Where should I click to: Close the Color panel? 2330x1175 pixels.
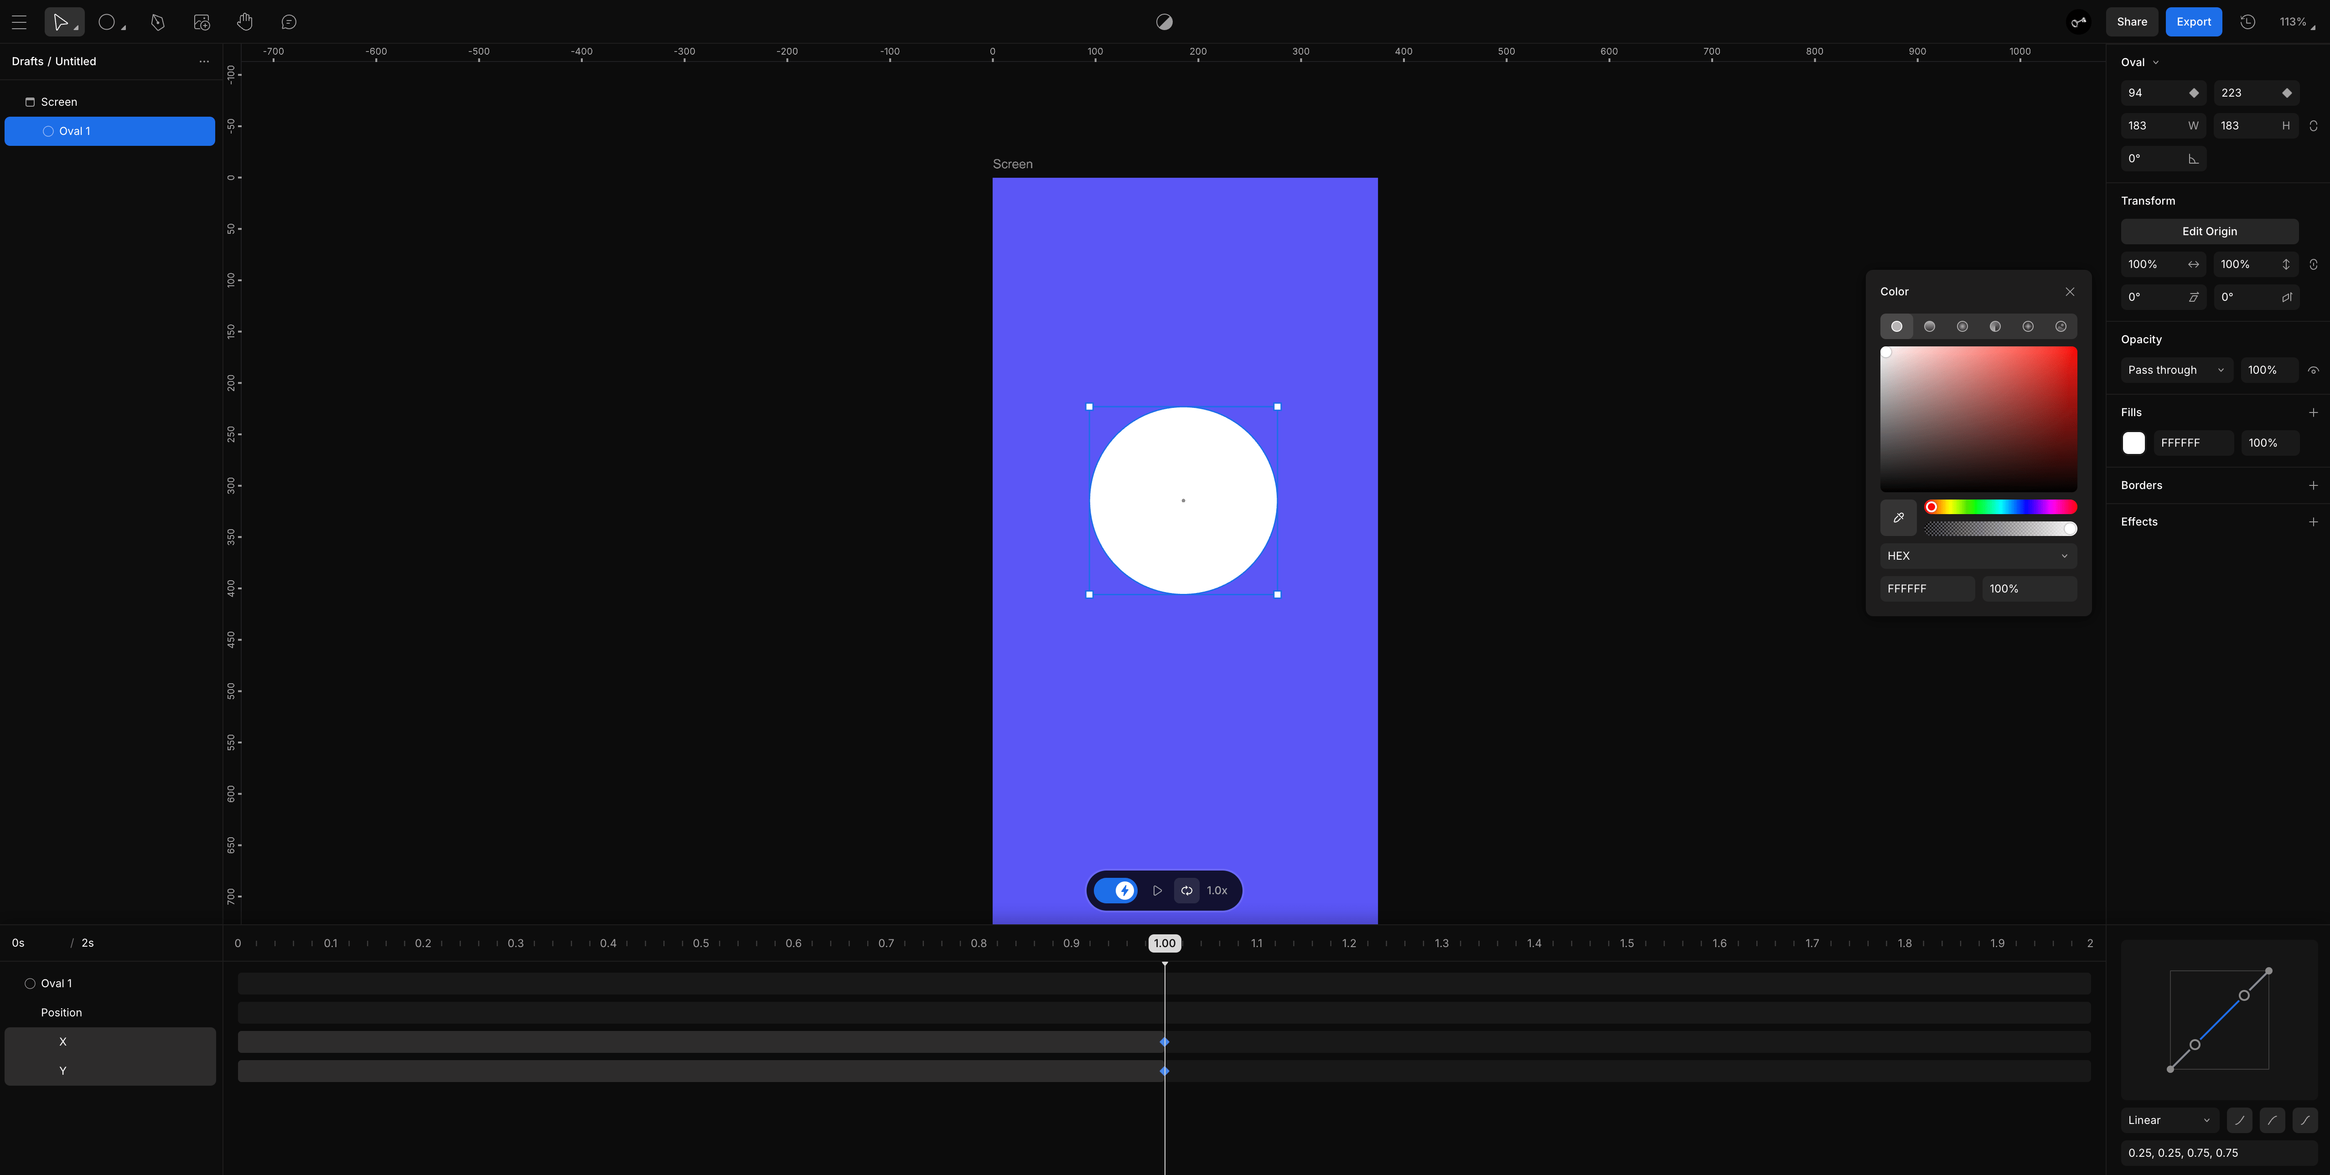[x=2070, y=292]
